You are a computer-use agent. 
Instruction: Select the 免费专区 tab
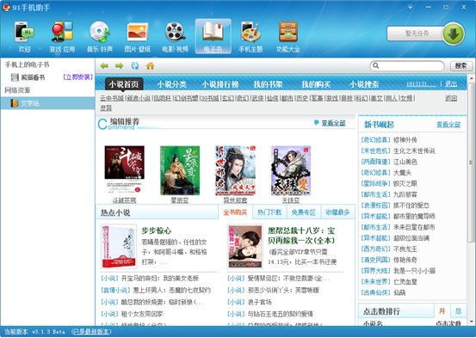(303, 212)
